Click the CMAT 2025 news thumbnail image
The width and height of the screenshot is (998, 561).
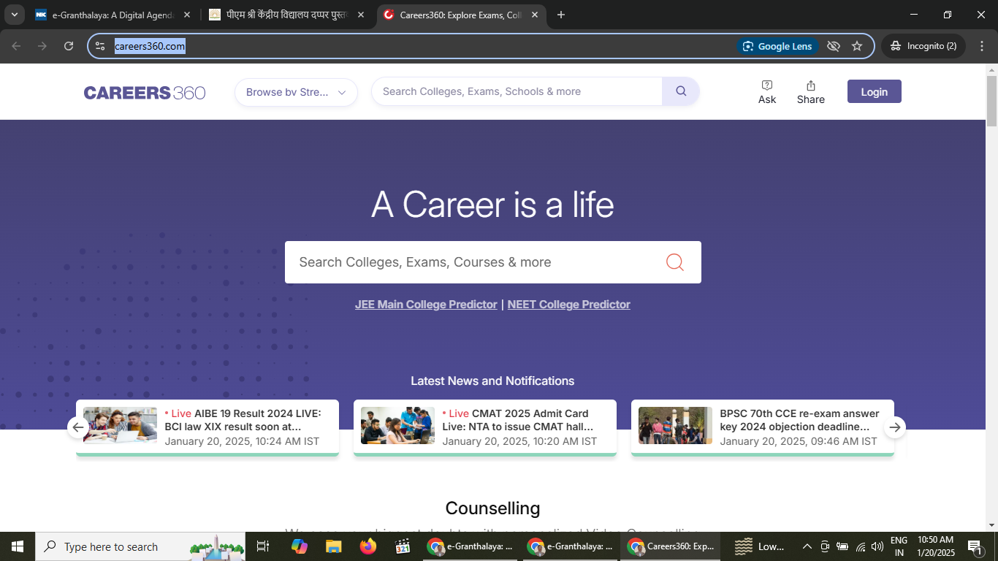pos(397,425)
